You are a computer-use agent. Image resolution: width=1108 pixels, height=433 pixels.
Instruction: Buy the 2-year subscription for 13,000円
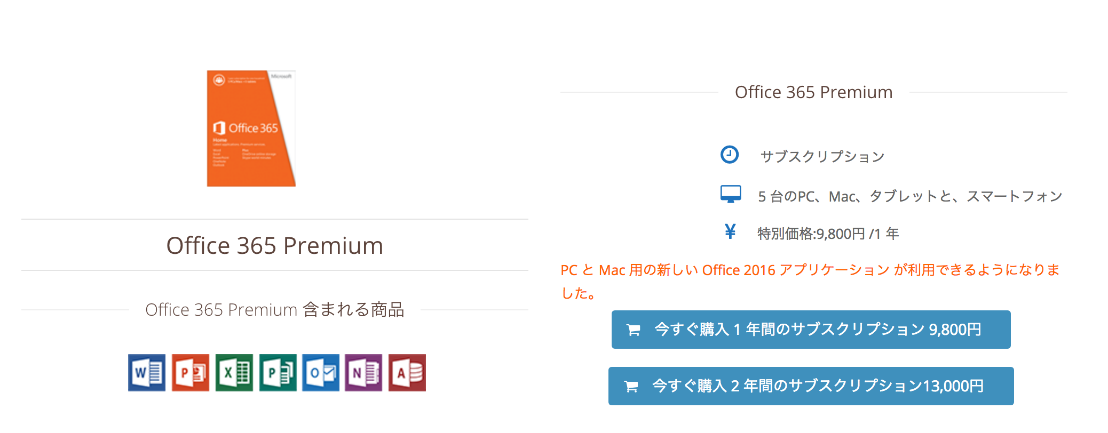pos(811,386)
